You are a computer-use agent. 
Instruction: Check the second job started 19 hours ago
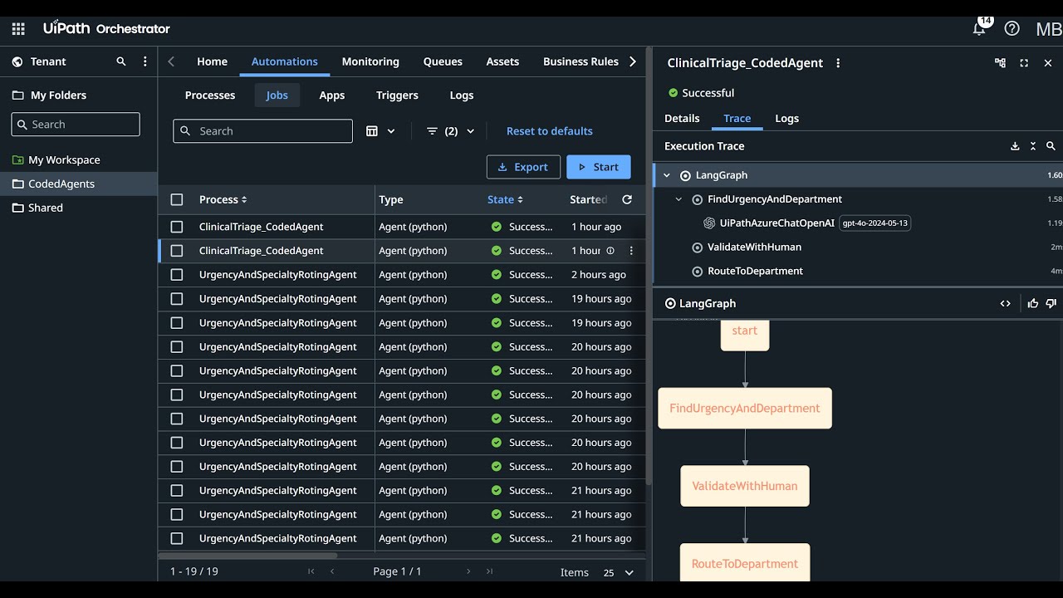[177, 323]
